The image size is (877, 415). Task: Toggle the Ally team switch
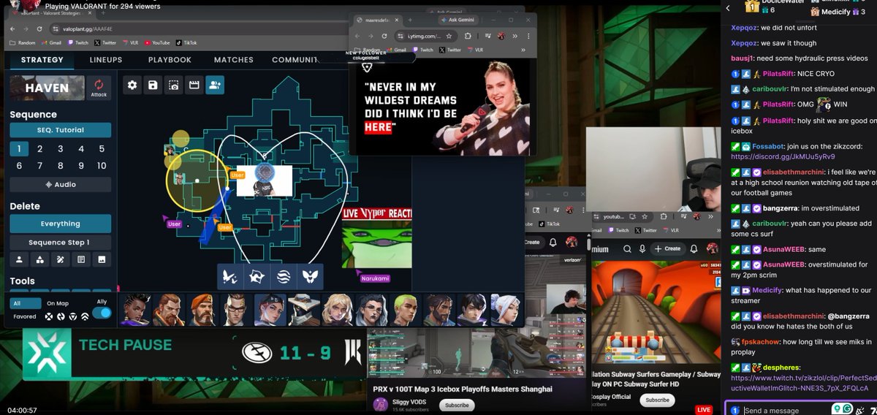102,313
